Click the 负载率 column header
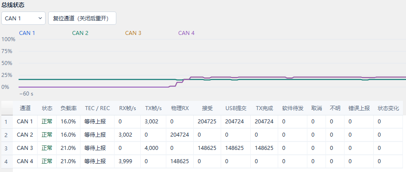The image size is (406, 172). pyautogui.click(x=69, y=108)
